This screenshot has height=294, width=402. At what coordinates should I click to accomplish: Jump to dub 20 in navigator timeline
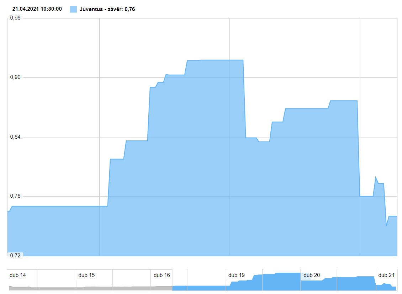coord(312,275)
